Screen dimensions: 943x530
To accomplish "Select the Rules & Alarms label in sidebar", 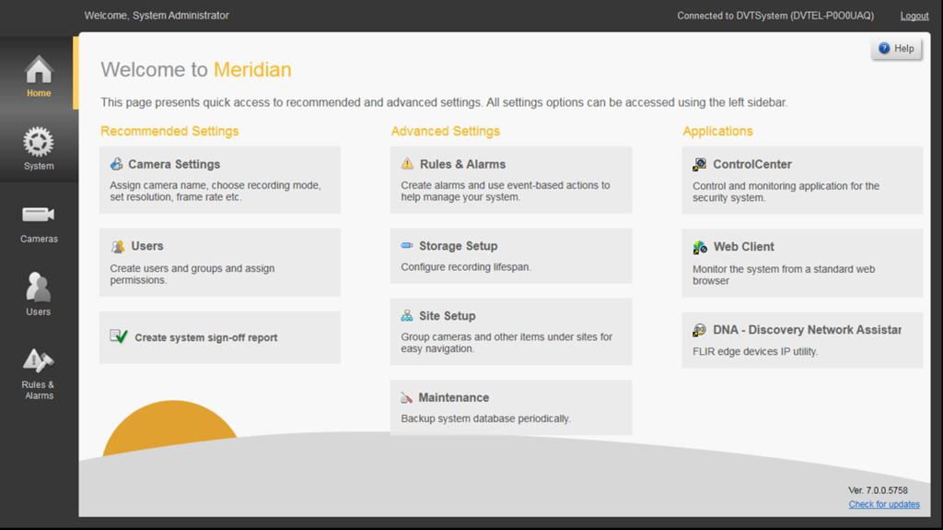I will (39, 390).
